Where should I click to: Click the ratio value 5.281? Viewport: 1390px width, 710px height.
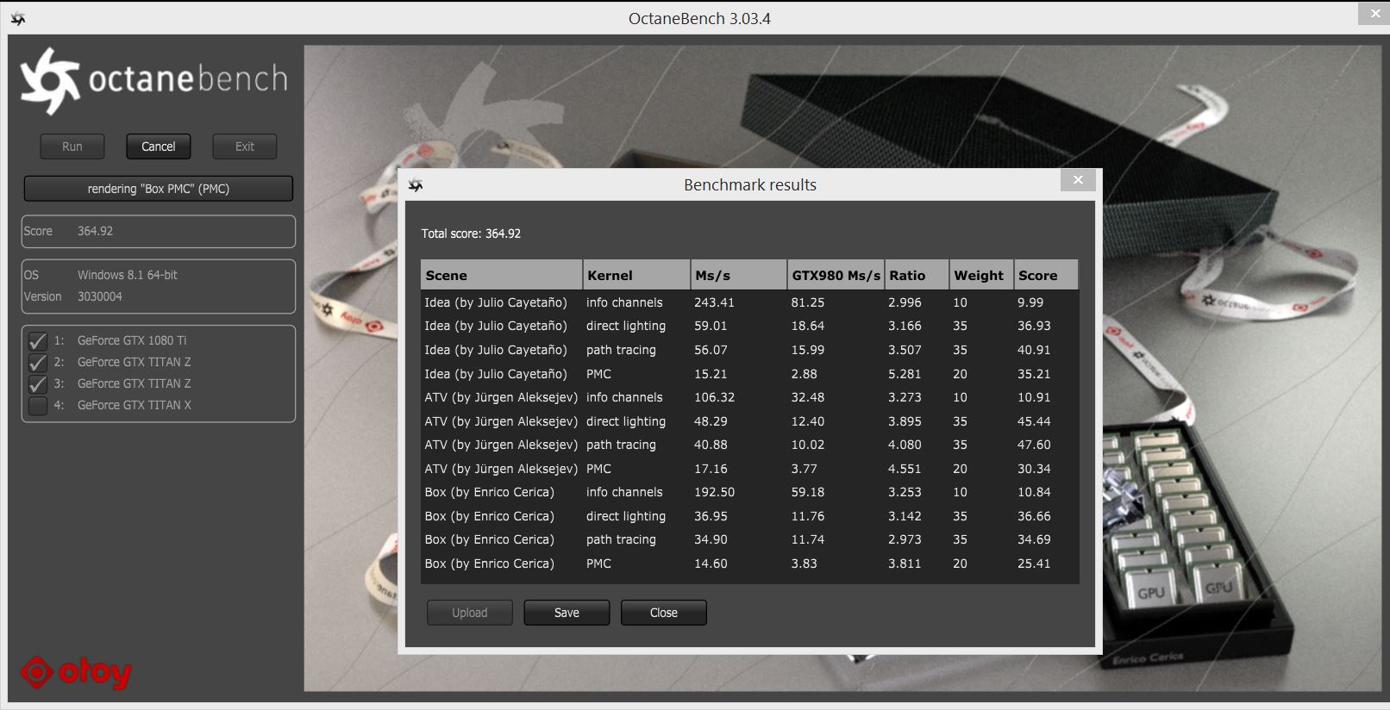pyautogui.click(x=905, y=374)
